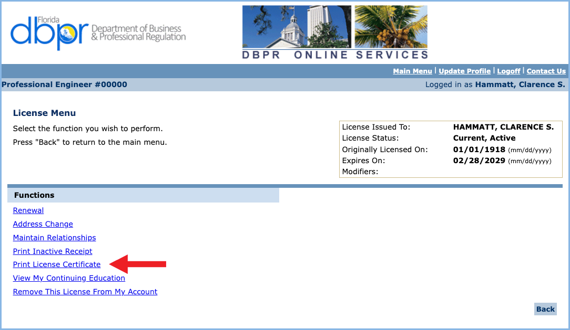Open the Contact Us link

click(x=546, y=71)
